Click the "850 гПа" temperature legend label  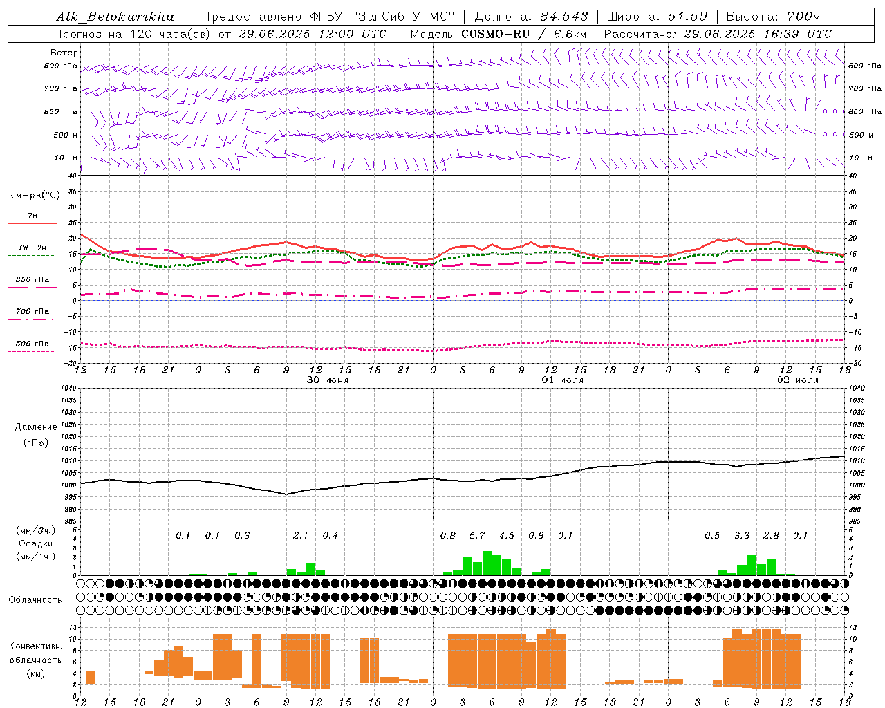point(32,280)
